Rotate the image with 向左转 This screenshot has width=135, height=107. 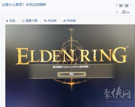click(x=52, y=21)
